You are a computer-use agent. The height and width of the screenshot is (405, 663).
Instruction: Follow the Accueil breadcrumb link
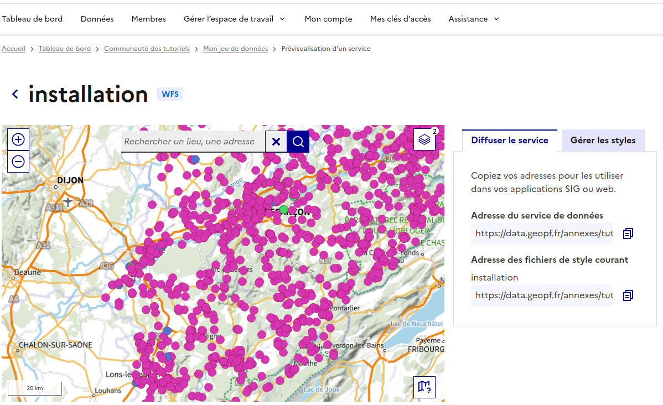[13, 48]
